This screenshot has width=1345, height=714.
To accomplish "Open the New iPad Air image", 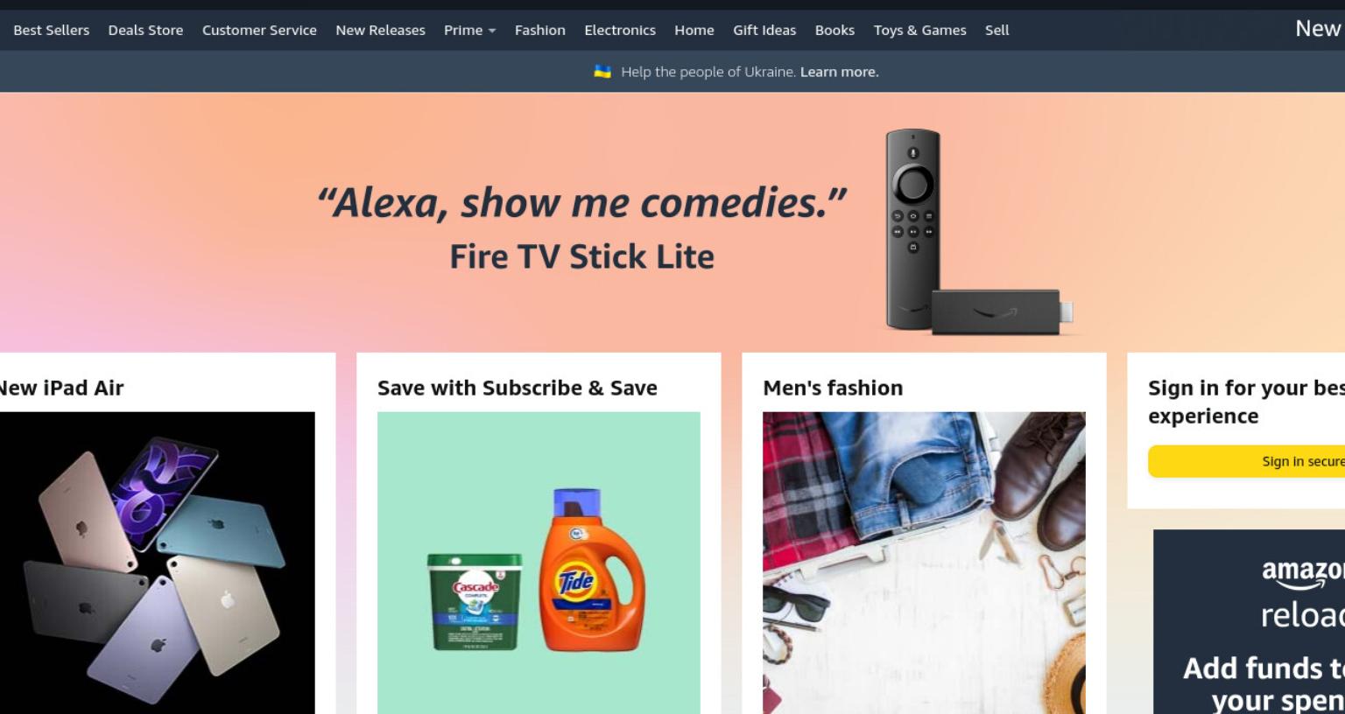I will coord(158,563).
